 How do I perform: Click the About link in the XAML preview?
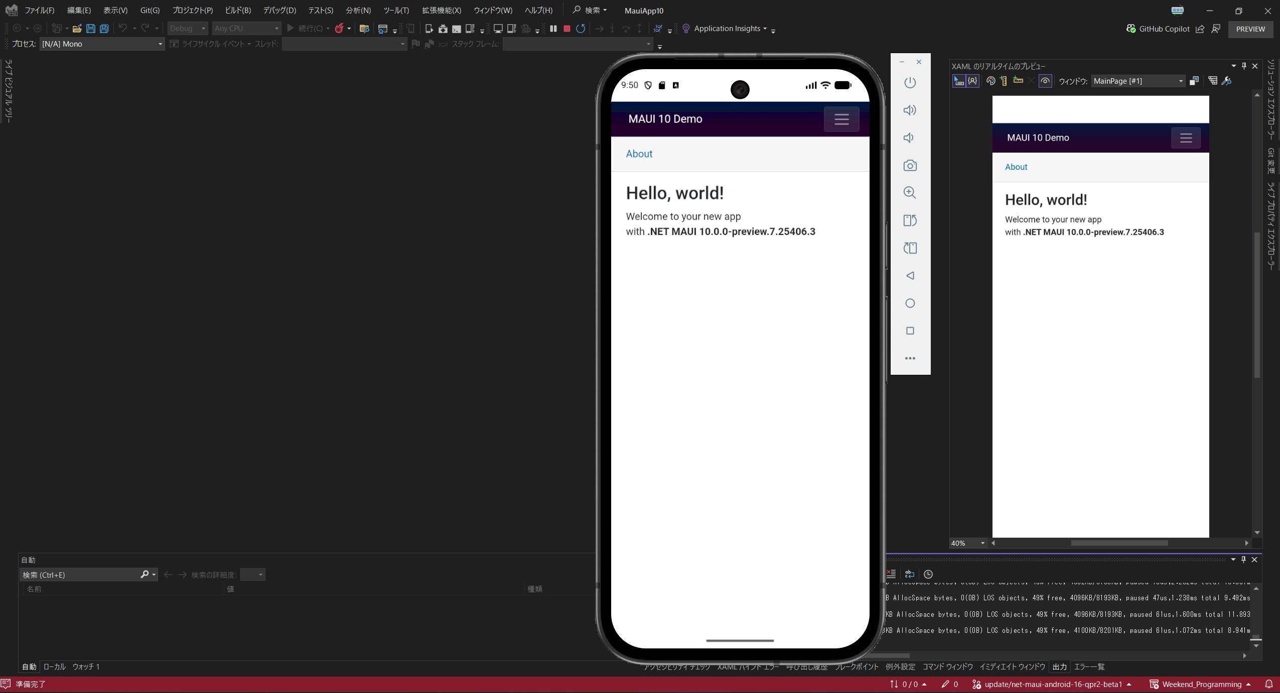(1016, 167)
